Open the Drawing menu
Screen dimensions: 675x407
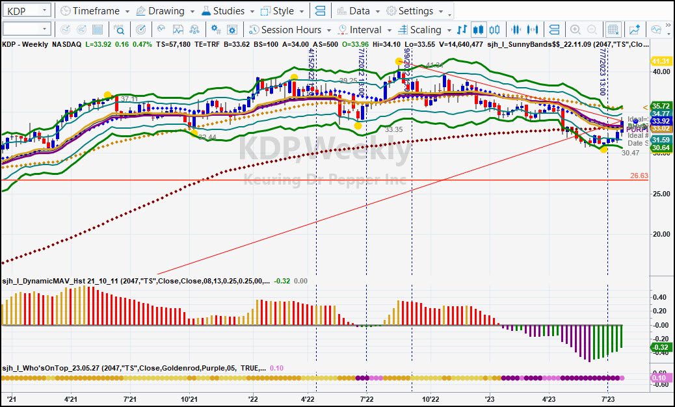click(x=166, y=11)
